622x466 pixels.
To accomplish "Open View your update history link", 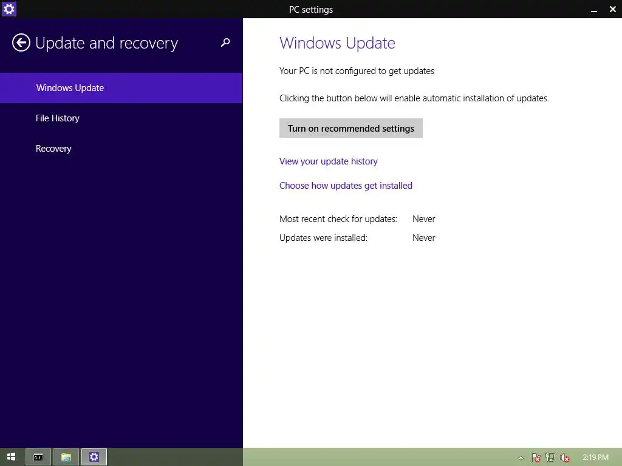I will tap(329, 161).
